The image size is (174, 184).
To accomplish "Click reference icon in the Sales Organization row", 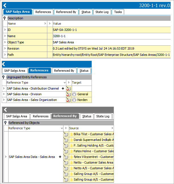I will click(x=69, y=100).
